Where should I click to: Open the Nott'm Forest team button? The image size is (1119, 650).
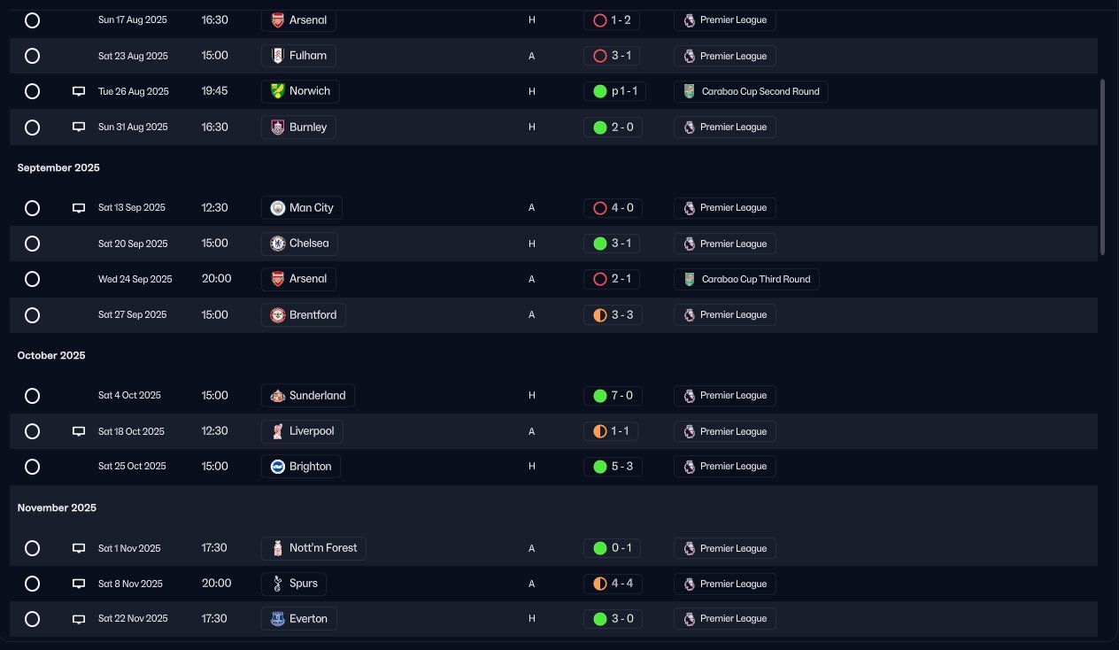313,548
